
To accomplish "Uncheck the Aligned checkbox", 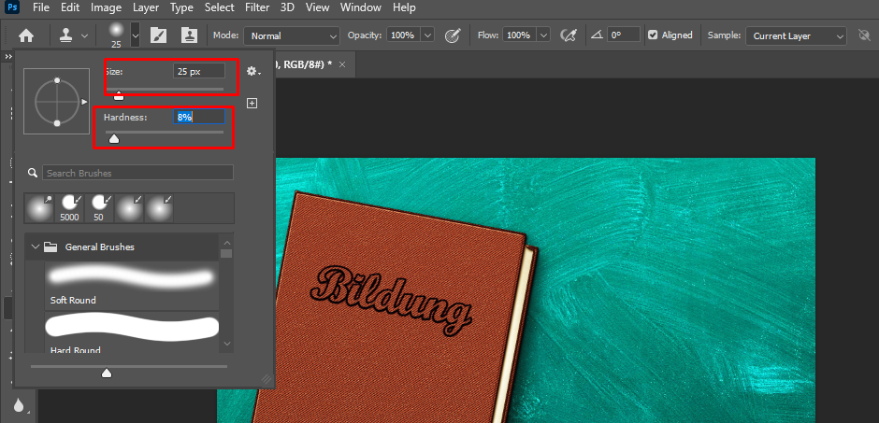I will point(653,35).
